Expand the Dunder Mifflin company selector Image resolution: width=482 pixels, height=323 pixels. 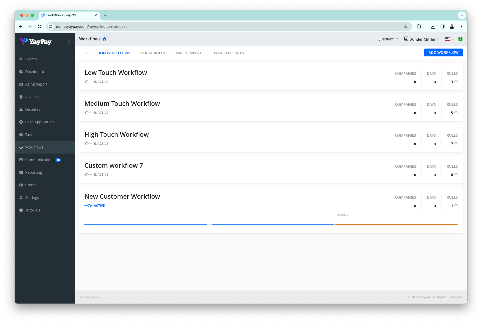422,39
